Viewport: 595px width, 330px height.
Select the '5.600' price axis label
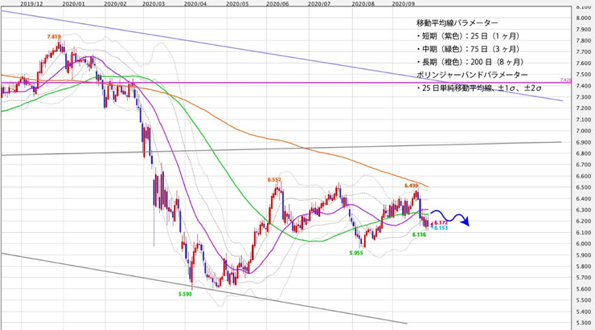(x=583, y=289)
